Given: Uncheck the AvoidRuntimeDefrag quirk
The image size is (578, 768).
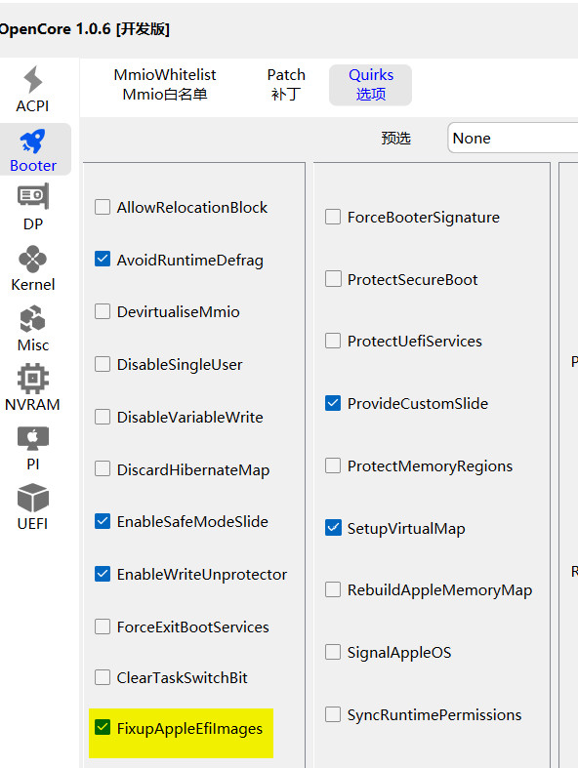Looking at the screenshot, I should (103, 260).
